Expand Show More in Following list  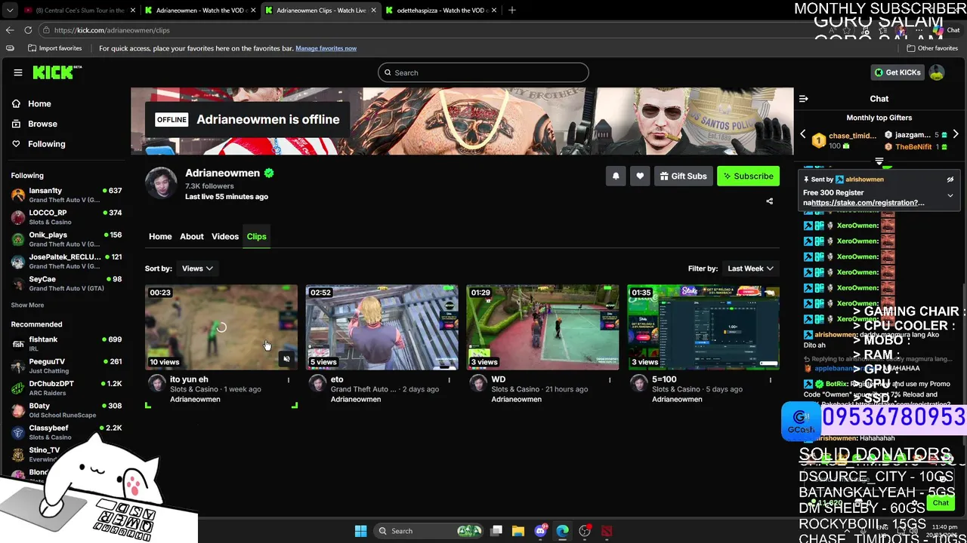27,305
